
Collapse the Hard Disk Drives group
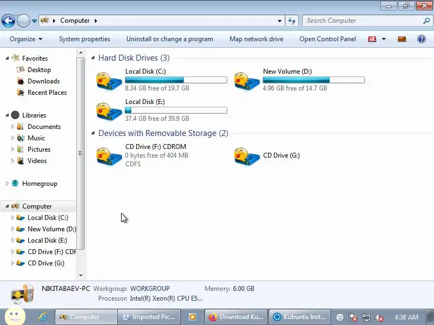pyautogui.click(x=93, y=58)
